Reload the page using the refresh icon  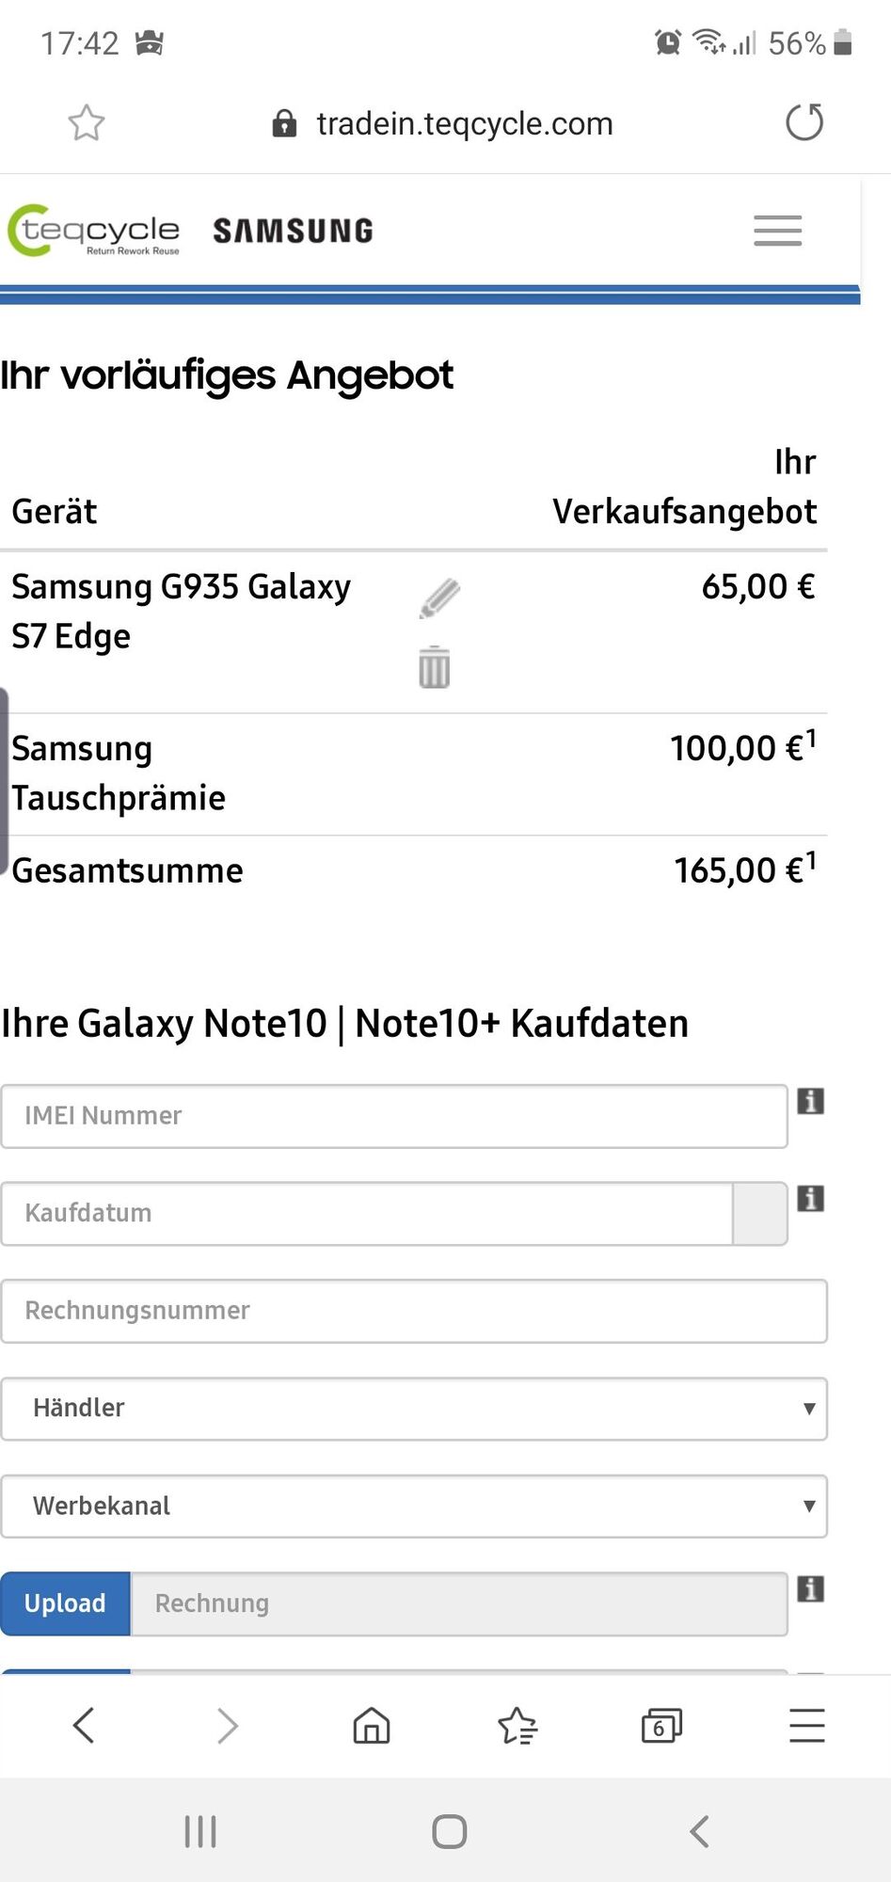pyautogui.click(x=804, y=122)
